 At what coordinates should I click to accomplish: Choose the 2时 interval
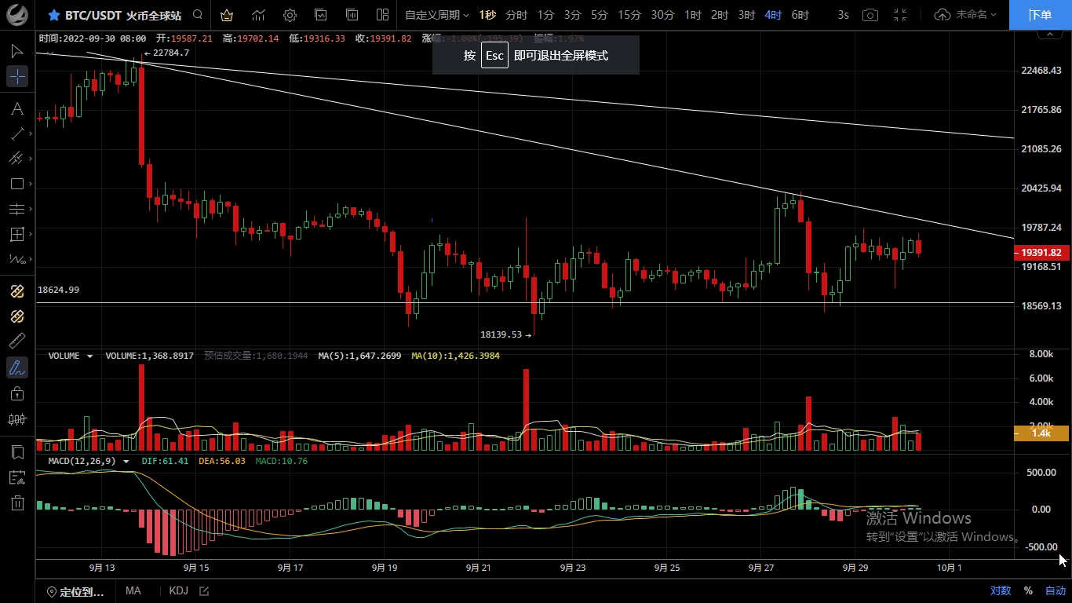click(x=720, y=15)
